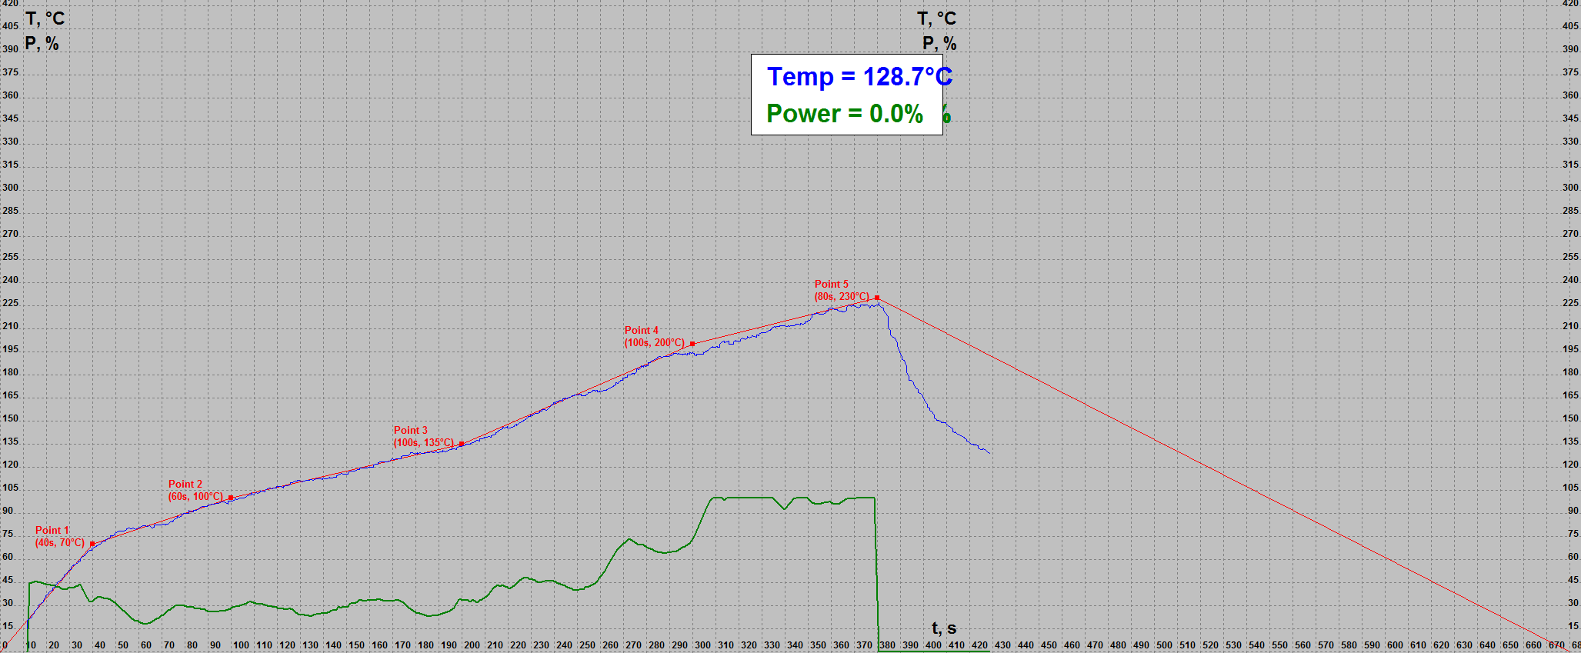This screenshot has width=1581, height=653.
Task: Click the "100" tick on the time axis
Action: click(241, 645)
